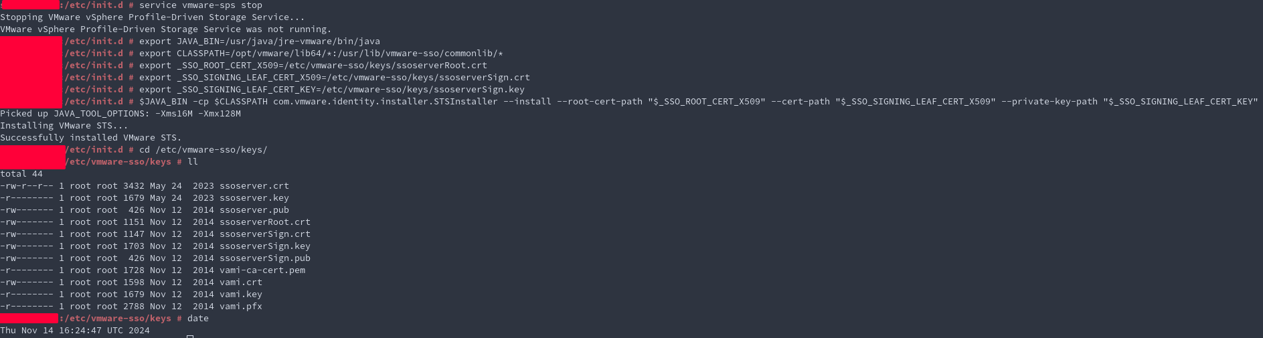This screenshot has height=338, width=1263.
Task: Select vami.pfx at listing bottom
Action: [241, 307]
